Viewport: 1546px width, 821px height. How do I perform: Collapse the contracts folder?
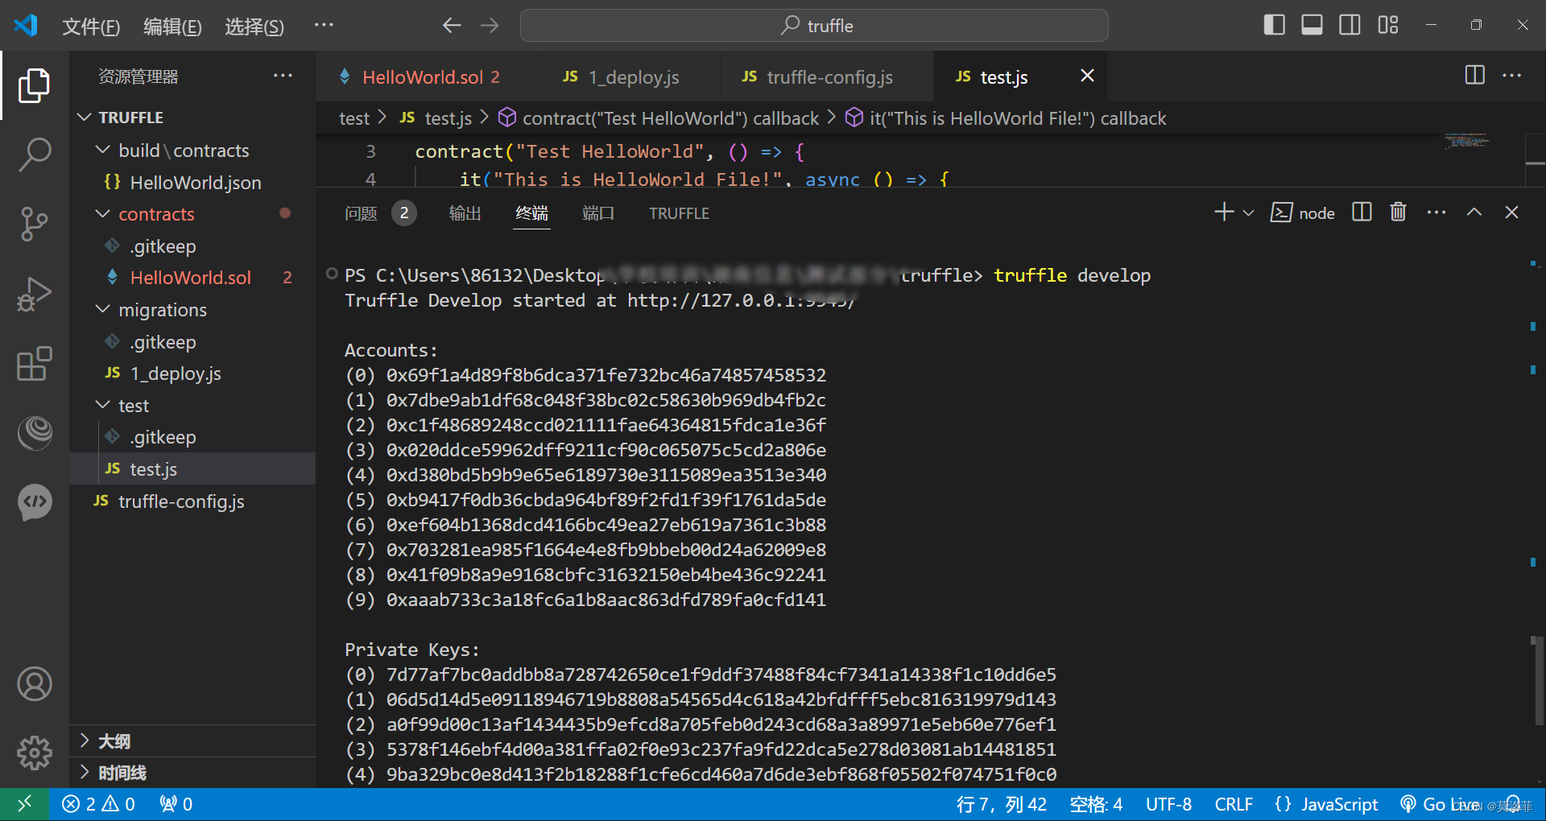[x=193, y=214]
